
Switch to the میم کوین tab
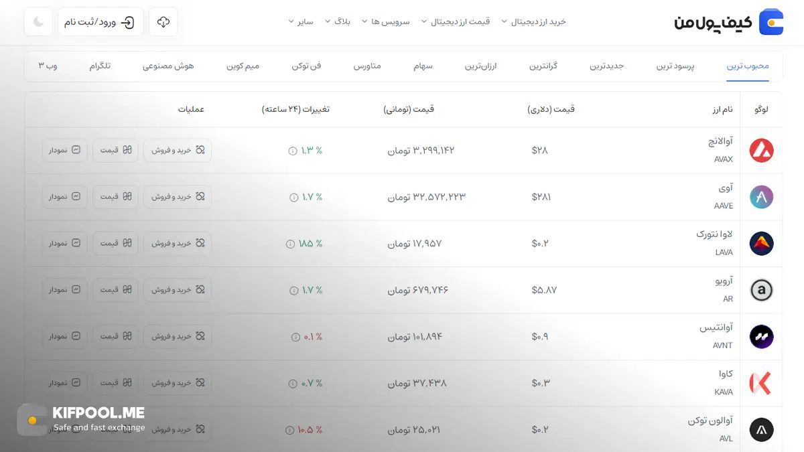(243, 66)
